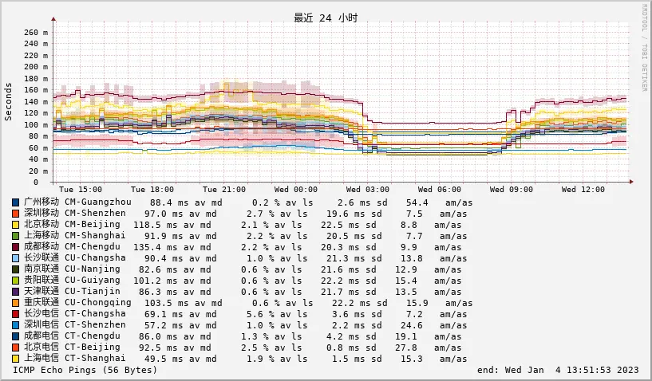Click the graph title 最近 24 小时
The image size is (652, 381).
(326, 18)
